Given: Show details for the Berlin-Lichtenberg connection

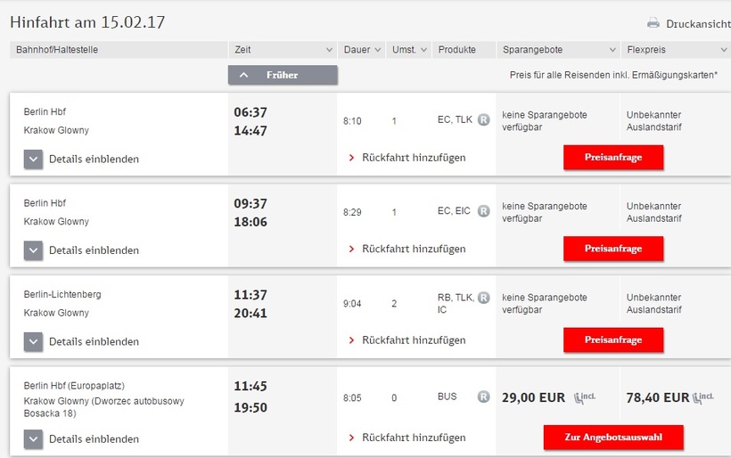Looking at the screenshot, I should click(x=33, y=341).
